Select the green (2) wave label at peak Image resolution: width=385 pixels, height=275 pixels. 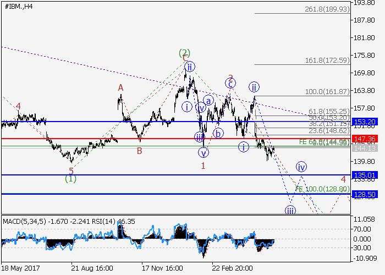click(x=184, y=53)
